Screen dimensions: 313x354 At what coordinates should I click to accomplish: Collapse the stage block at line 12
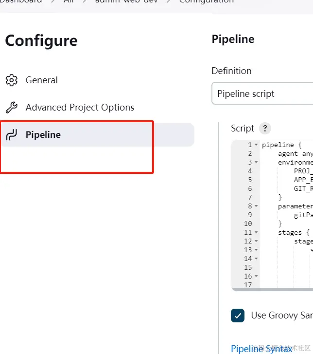point(256,242)
